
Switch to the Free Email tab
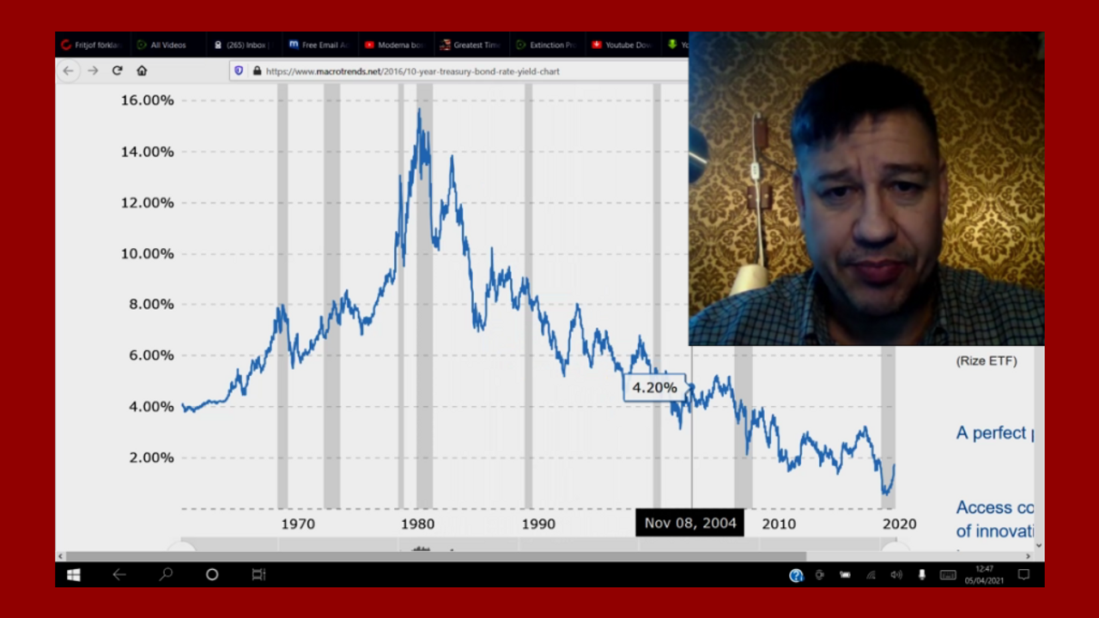click(318, 45)
